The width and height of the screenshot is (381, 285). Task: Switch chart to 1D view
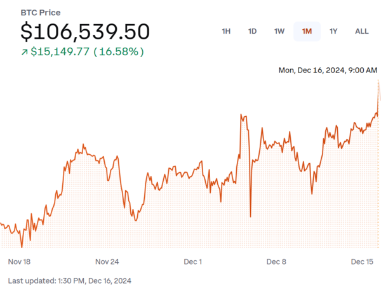252,31
